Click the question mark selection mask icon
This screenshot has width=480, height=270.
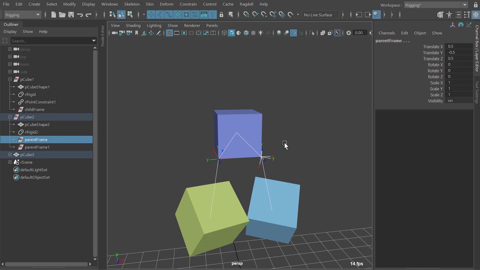click(x=213, y=15)
